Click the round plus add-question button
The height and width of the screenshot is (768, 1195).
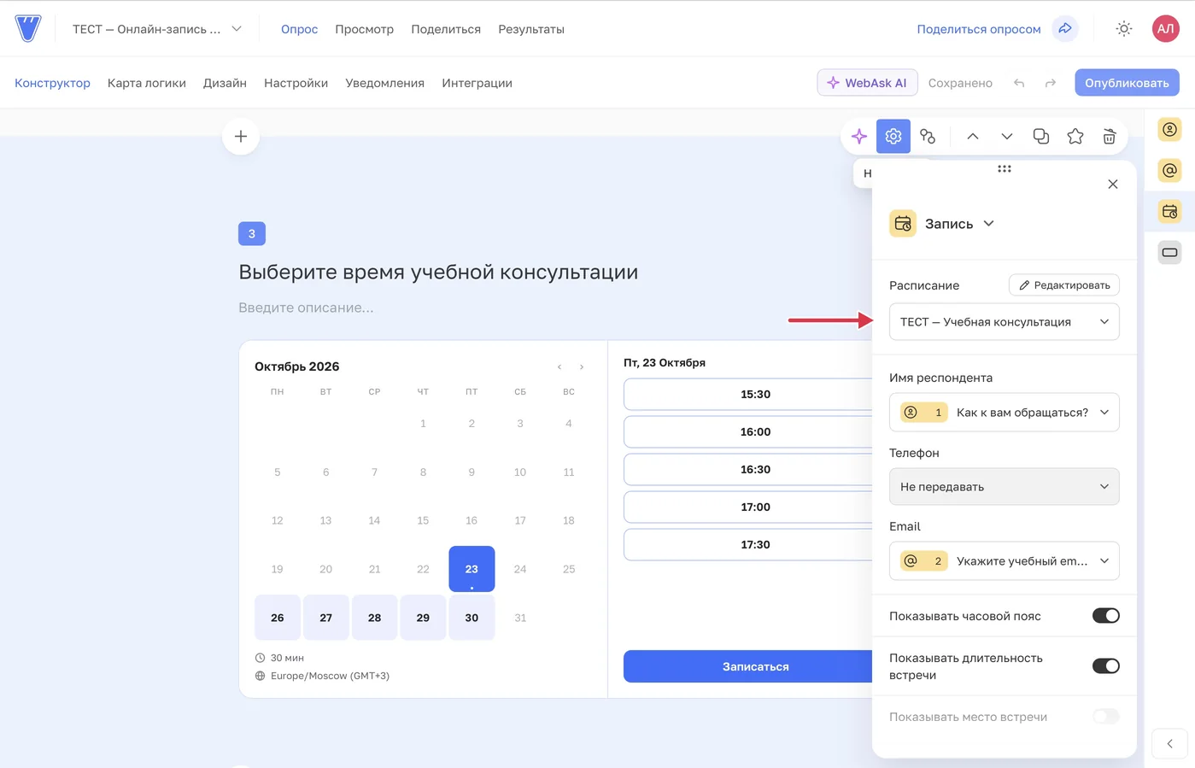[241, 136]
